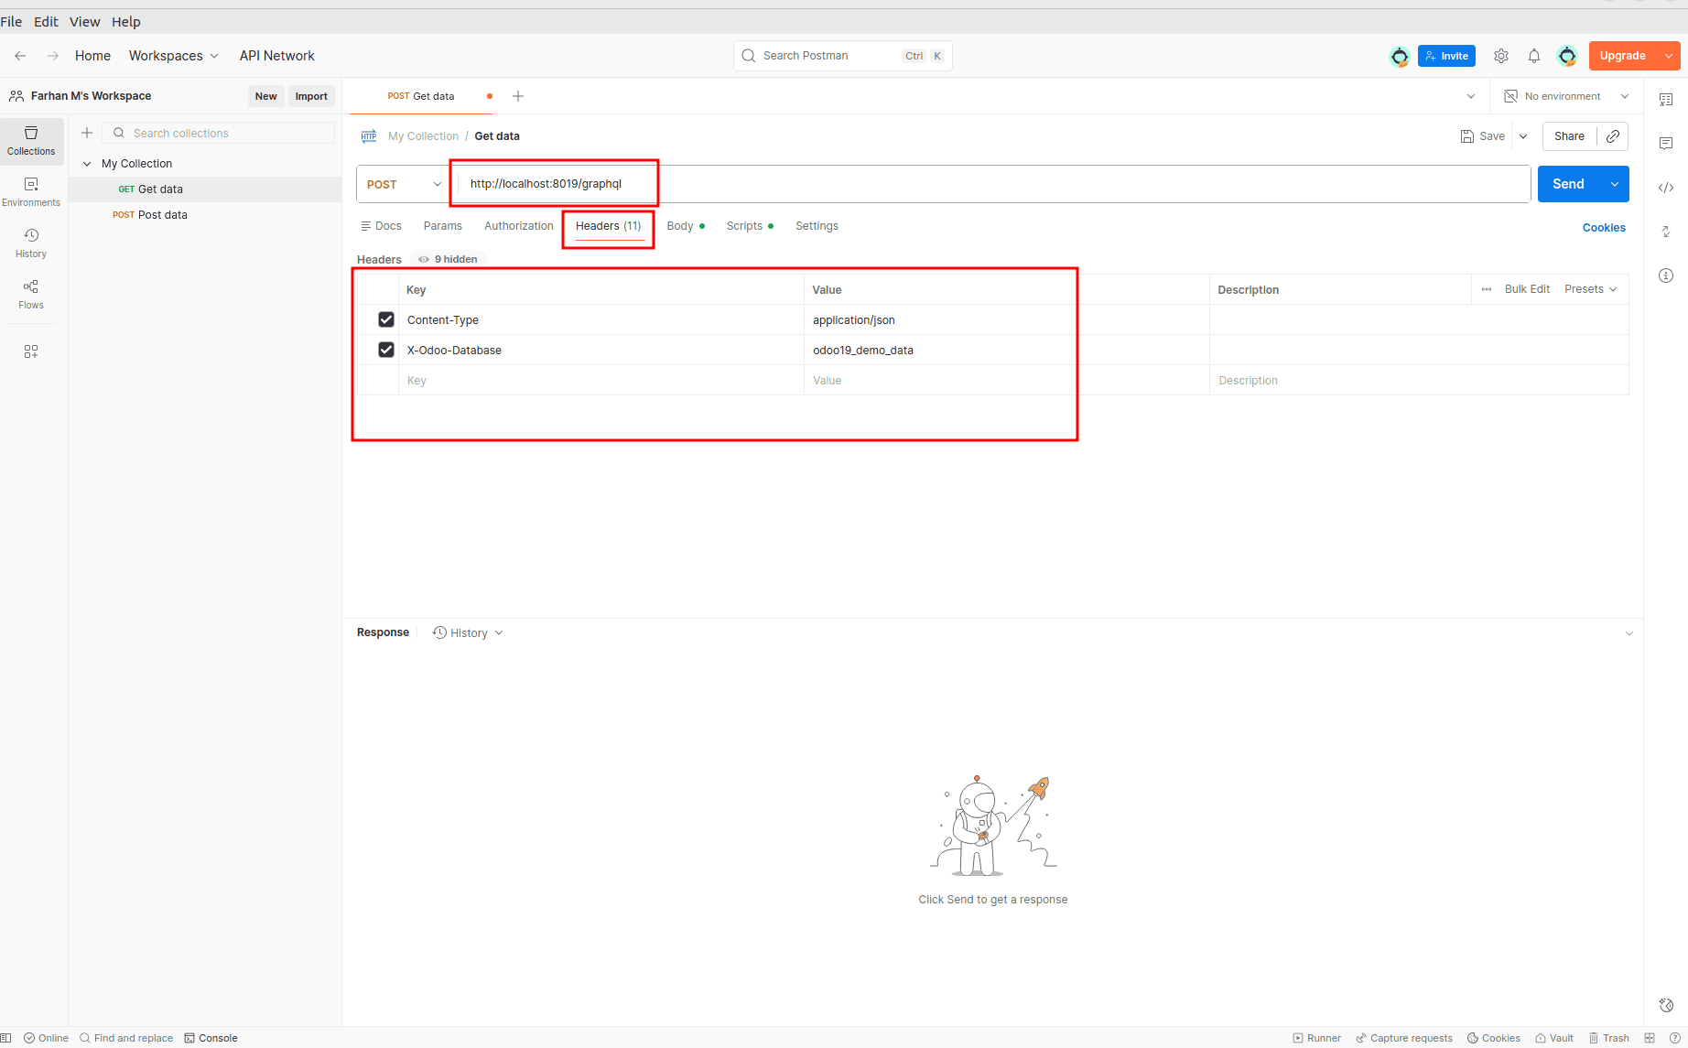Open the Save options dropdown arrow

coord(1523,136)
